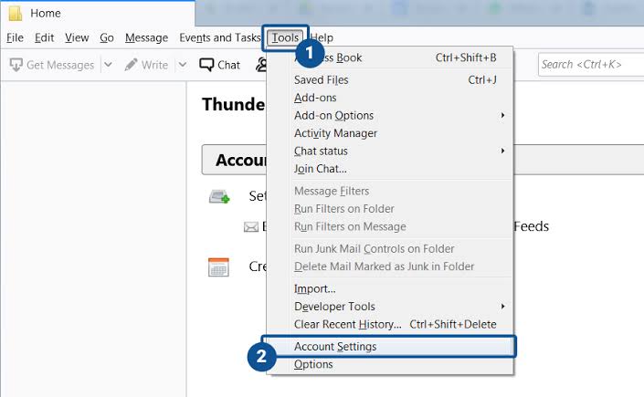Select Delete Mail Marked as Junk in Folder
The height and width of the screenshot is (397, 644).
390,266
